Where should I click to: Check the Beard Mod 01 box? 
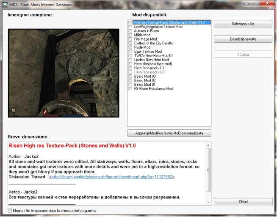130,84
